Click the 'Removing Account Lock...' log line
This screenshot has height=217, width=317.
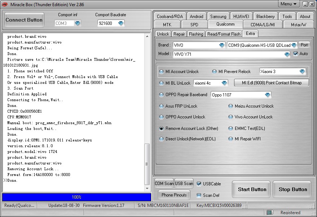pyautogui.click(x=33, y=169)
